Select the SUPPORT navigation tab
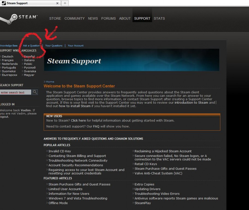This screenshot has height=210, width=249. 142,18
